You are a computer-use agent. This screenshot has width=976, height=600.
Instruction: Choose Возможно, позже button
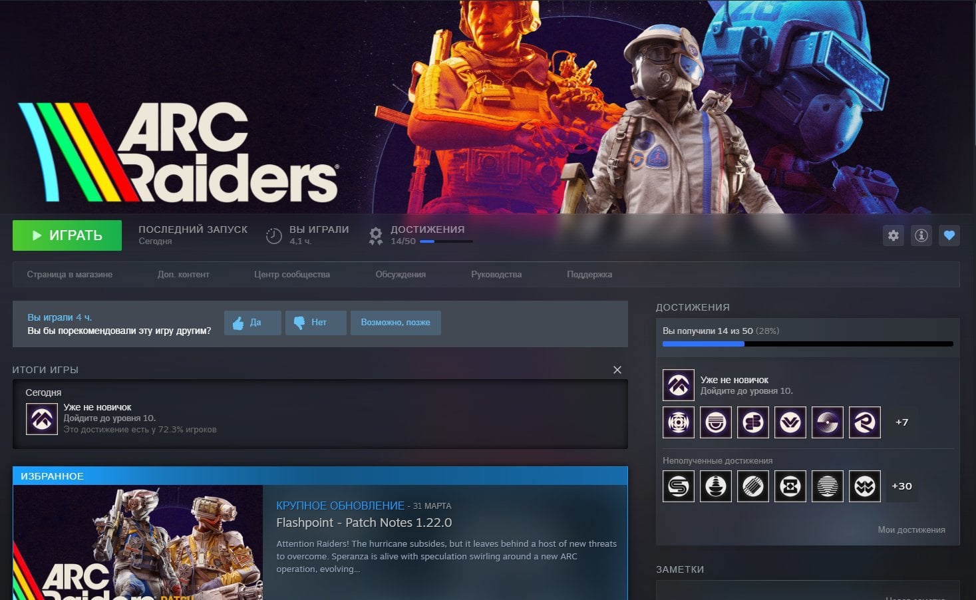pyautogui.click(x=396, y=323)
